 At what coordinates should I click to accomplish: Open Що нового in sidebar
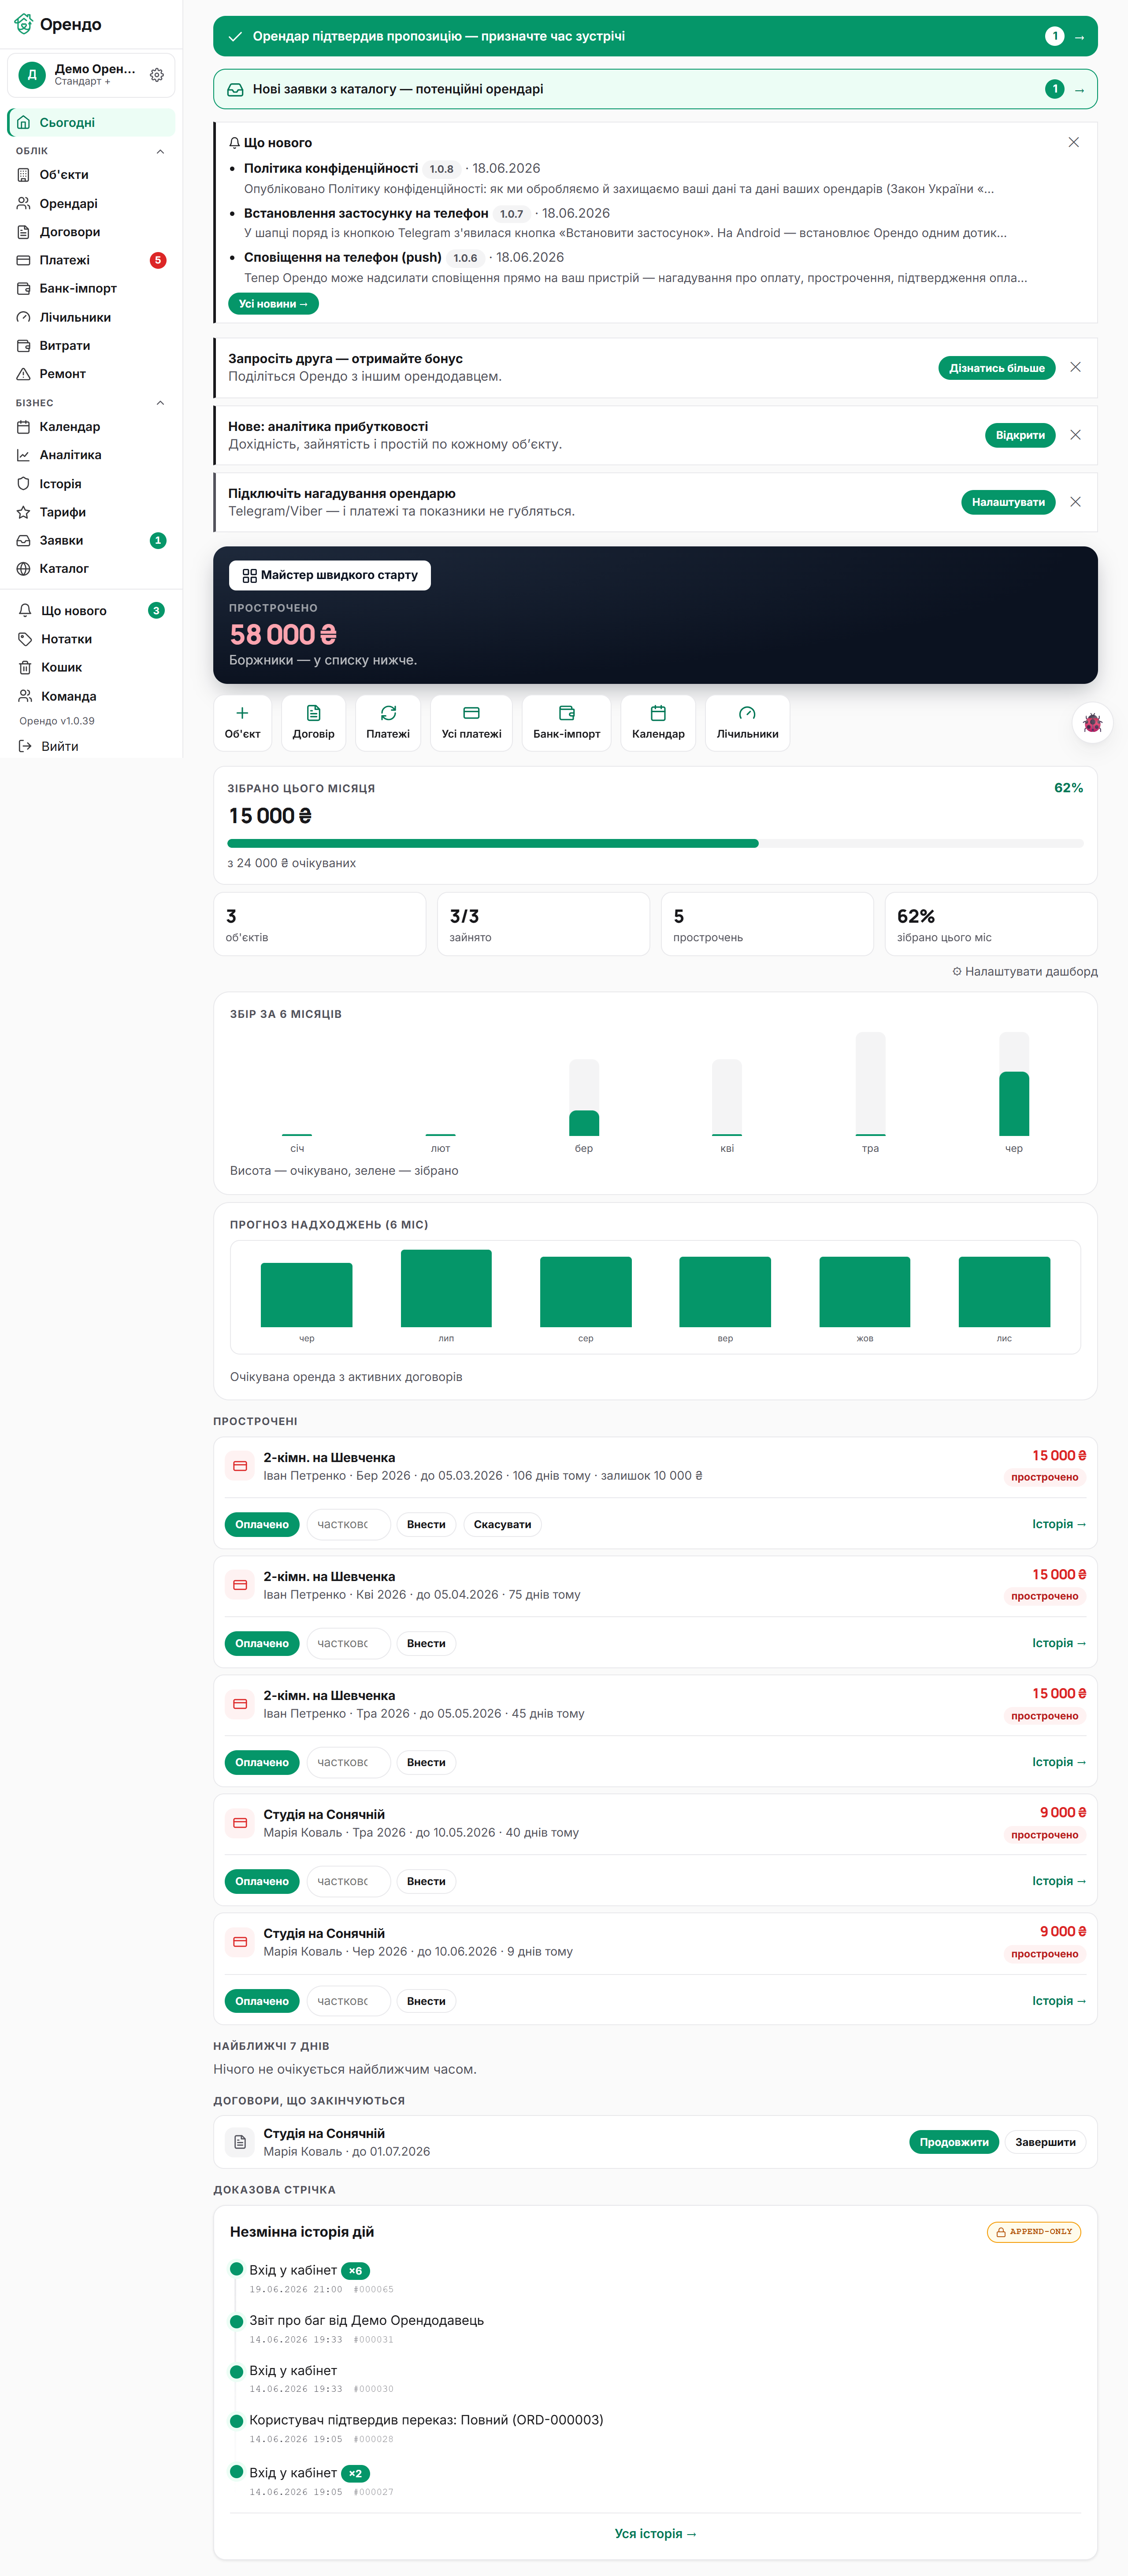[91, 611]
